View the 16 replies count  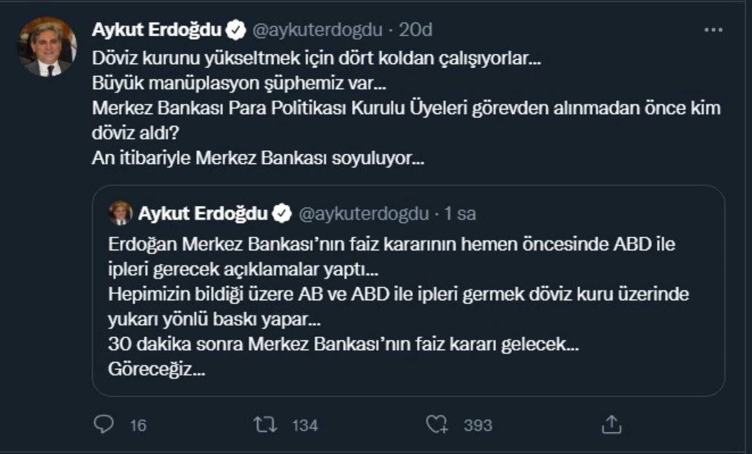[x=137, y=425]
